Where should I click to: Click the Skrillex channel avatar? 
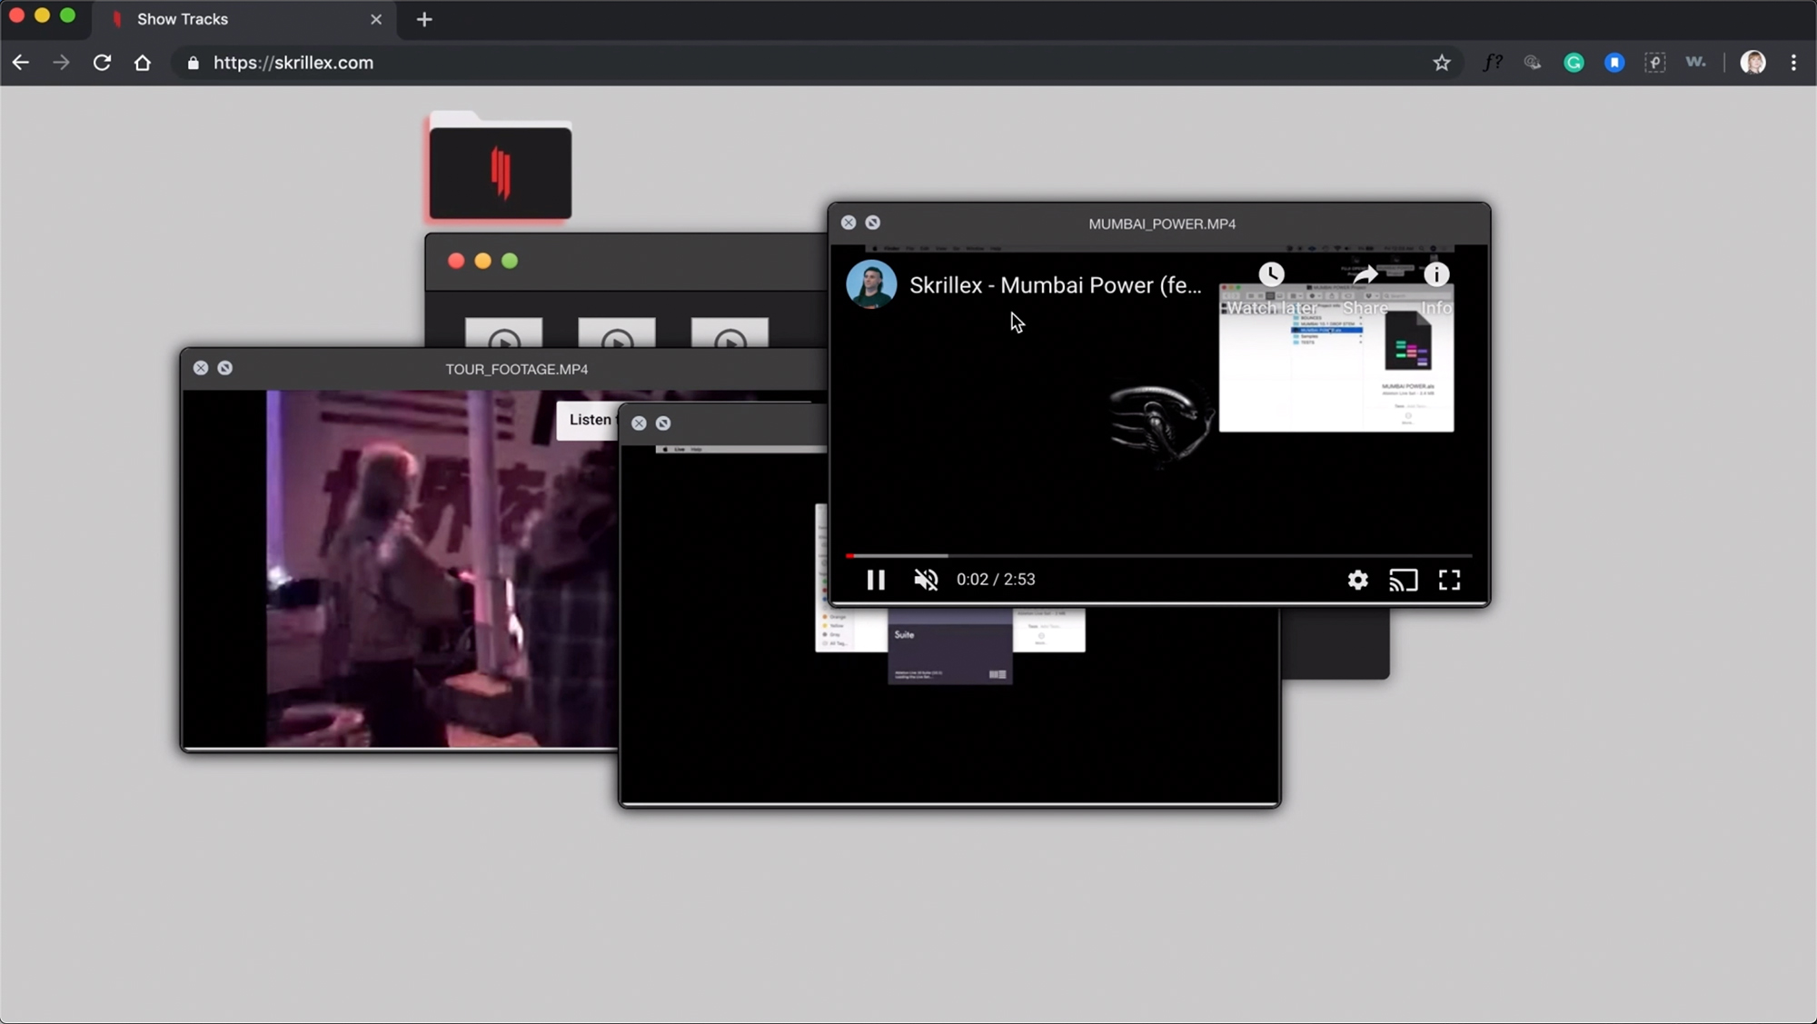(x=871, y=284)
